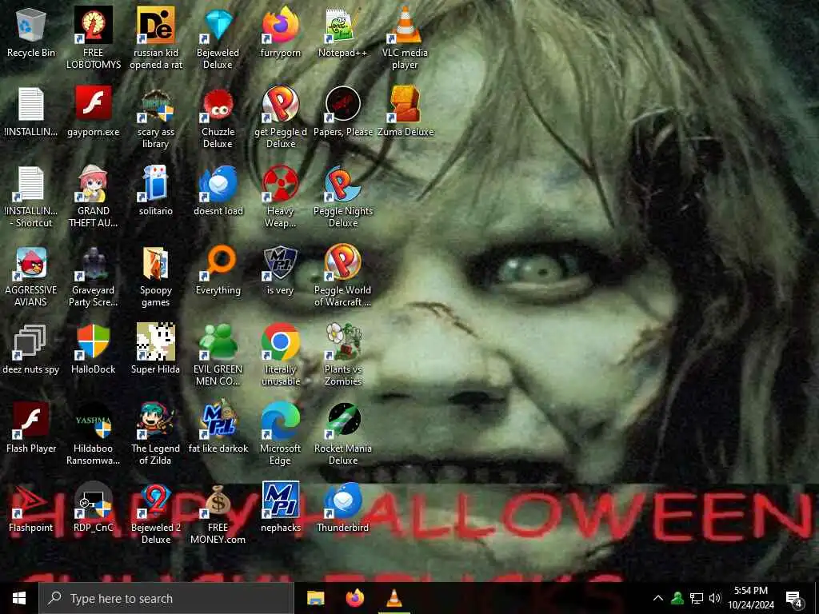819x614 pixels.
Task: Click the Rocket Mania Deluxe icon
Action: 342,421
